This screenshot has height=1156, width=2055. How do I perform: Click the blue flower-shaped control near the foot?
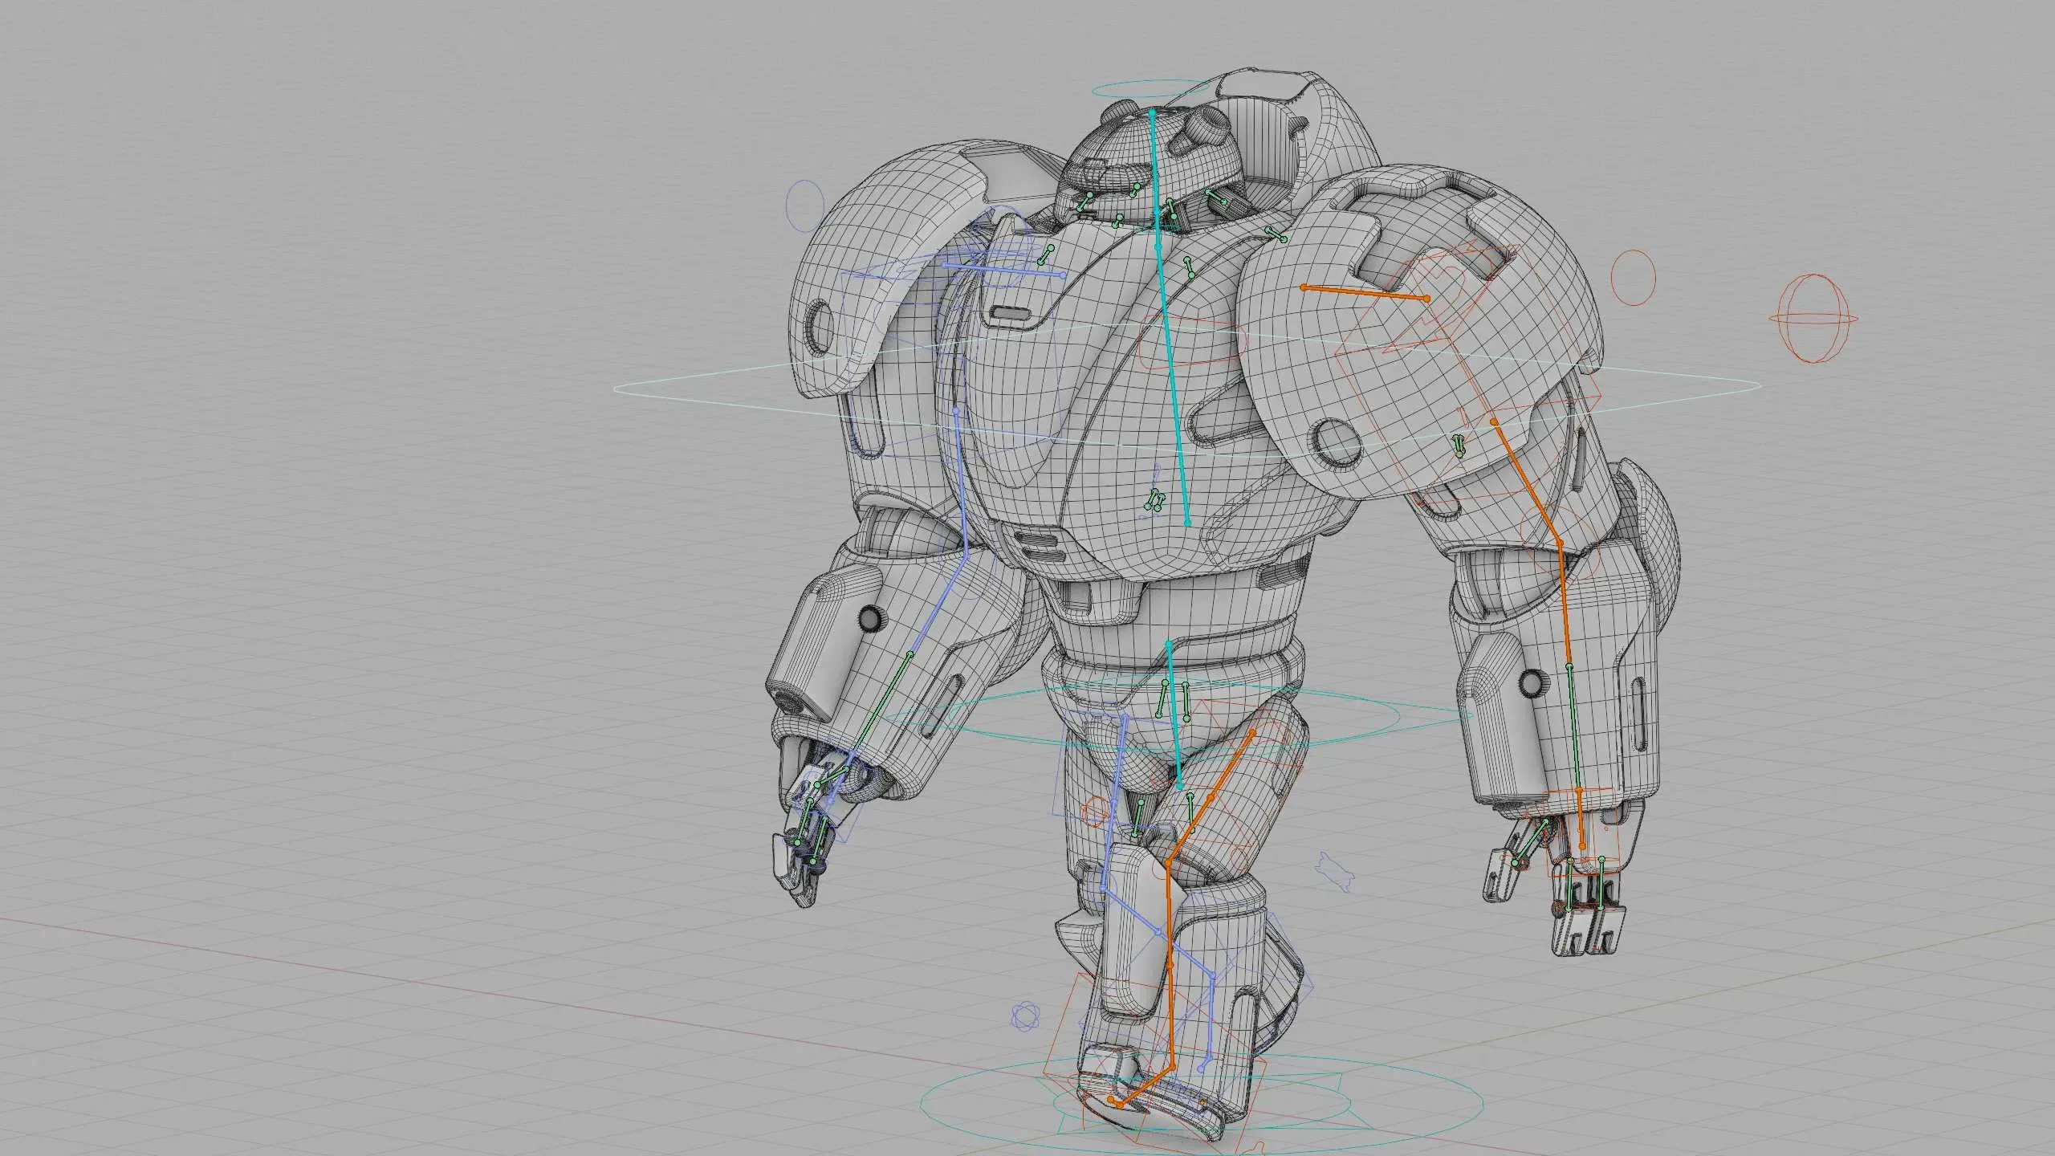point(1025,1016)
